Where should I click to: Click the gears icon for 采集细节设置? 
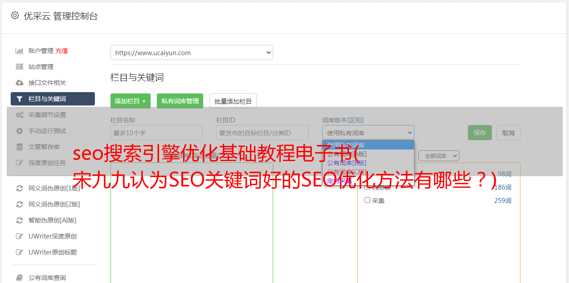pos(19,115)
